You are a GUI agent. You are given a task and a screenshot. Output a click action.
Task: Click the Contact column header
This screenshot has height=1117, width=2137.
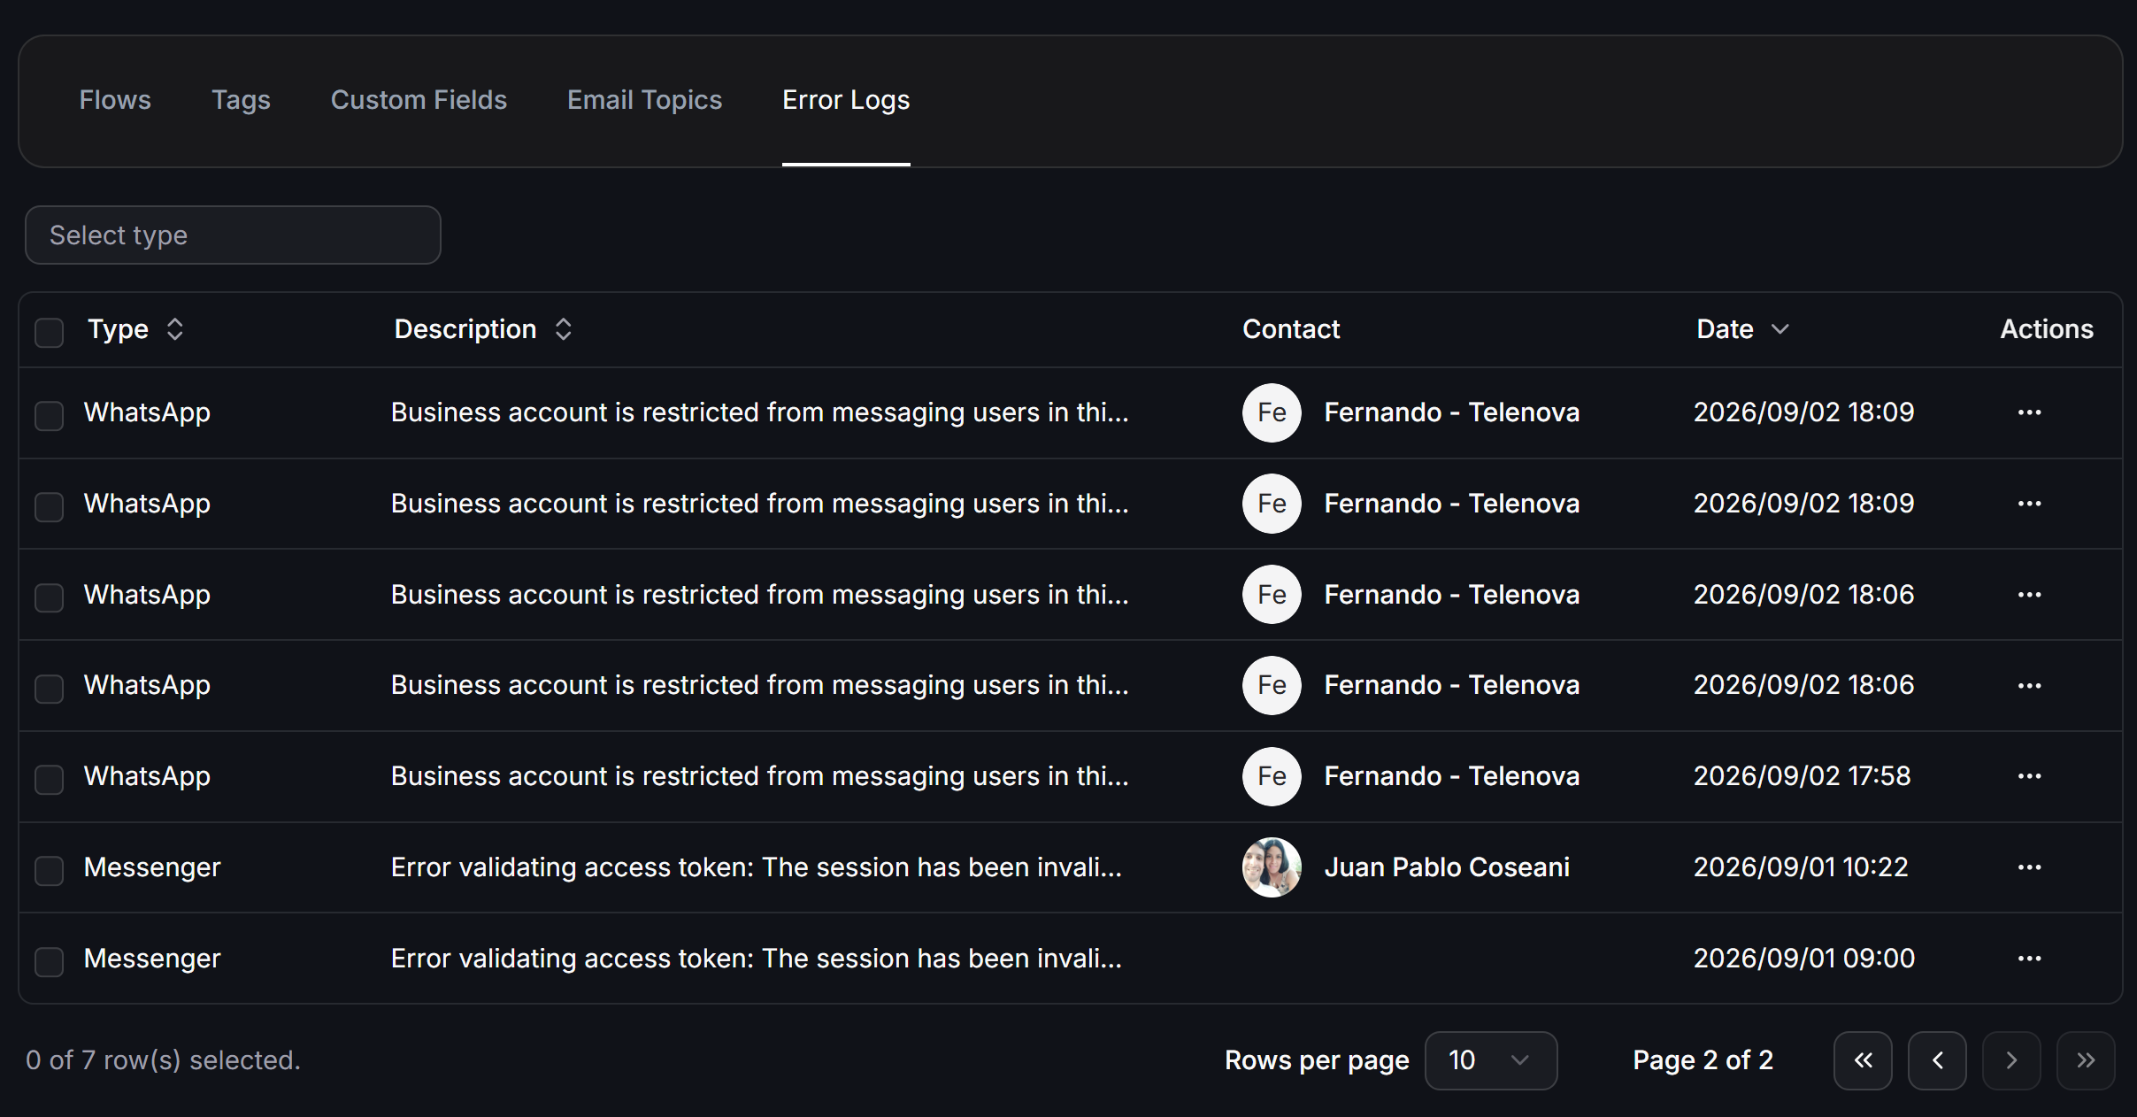[x=1291, y=329]
